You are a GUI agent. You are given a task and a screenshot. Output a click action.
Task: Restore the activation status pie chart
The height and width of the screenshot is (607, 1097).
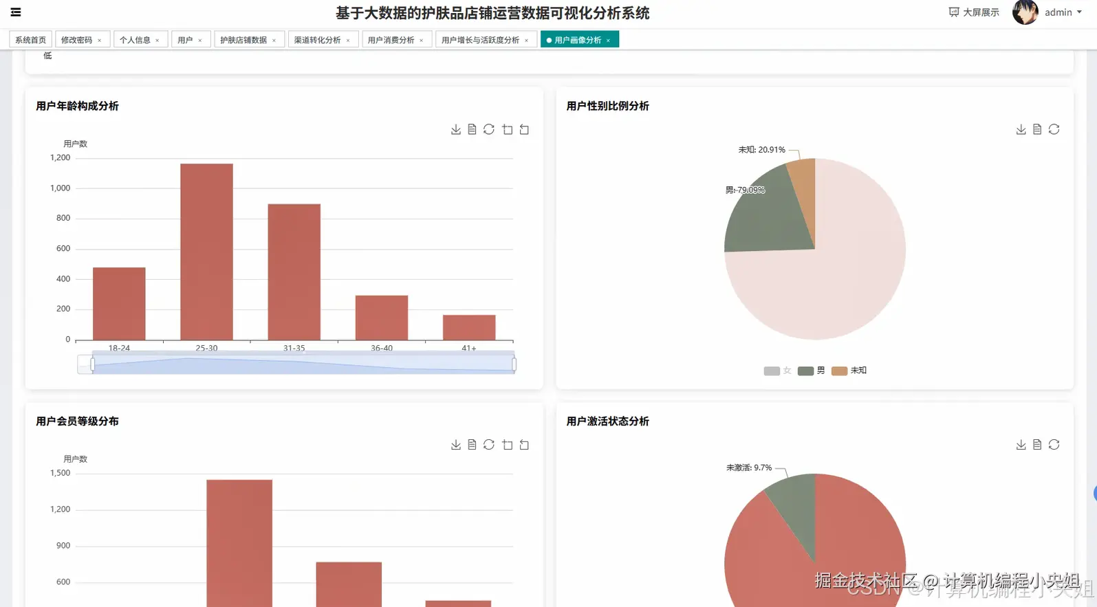[1054, 445]
